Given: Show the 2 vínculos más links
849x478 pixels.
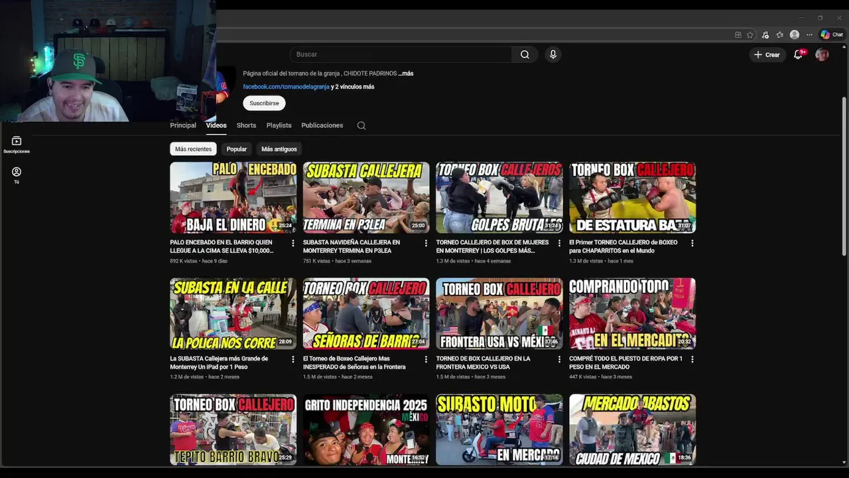Looking at the screenshot, I should (x=352, y=87).
